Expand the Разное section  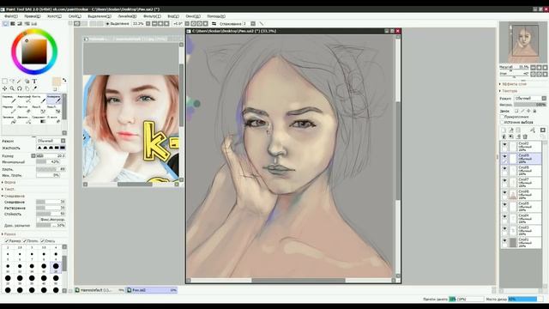(9, 234)
